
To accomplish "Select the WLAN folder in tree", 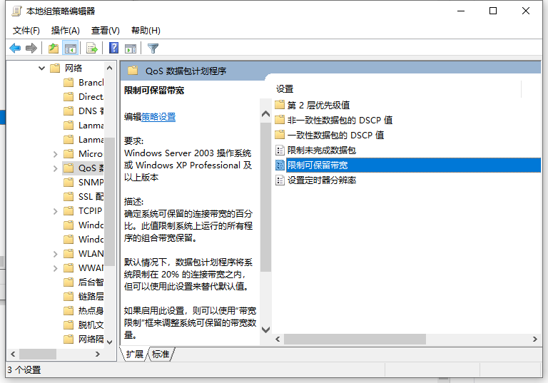I will click(x=83, y=254).
